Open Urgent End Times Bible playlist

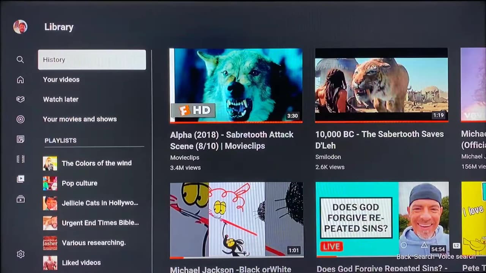(92, 223)
